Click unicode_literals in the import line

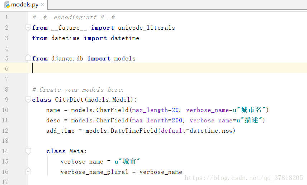click(146, 28)
